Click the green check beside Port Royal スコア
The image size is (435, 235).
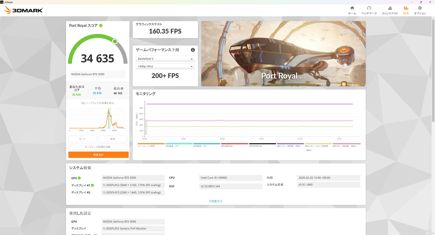[101, 26]
